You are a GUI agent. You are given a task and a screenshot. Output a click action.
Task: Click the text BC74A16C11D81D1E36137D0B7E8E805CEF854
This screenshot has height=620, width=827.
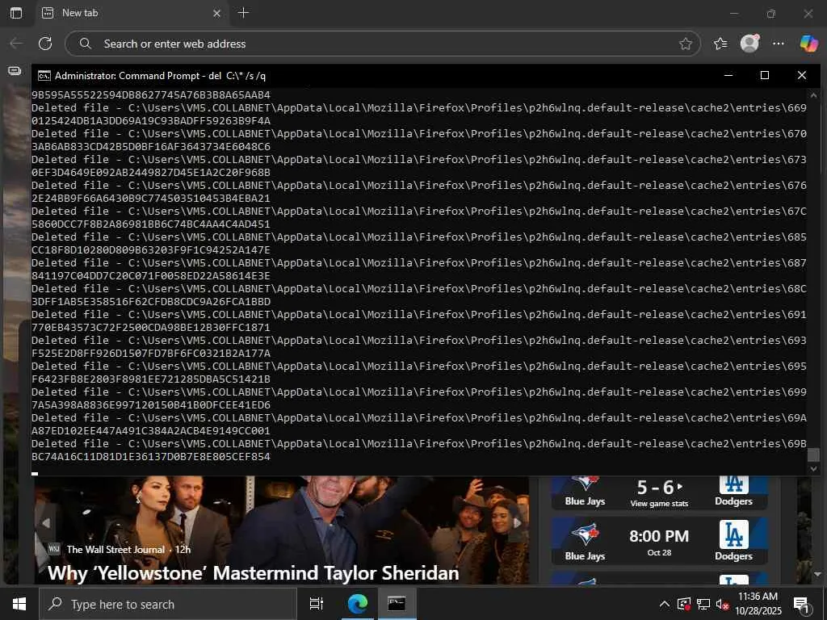pos(151,457)
